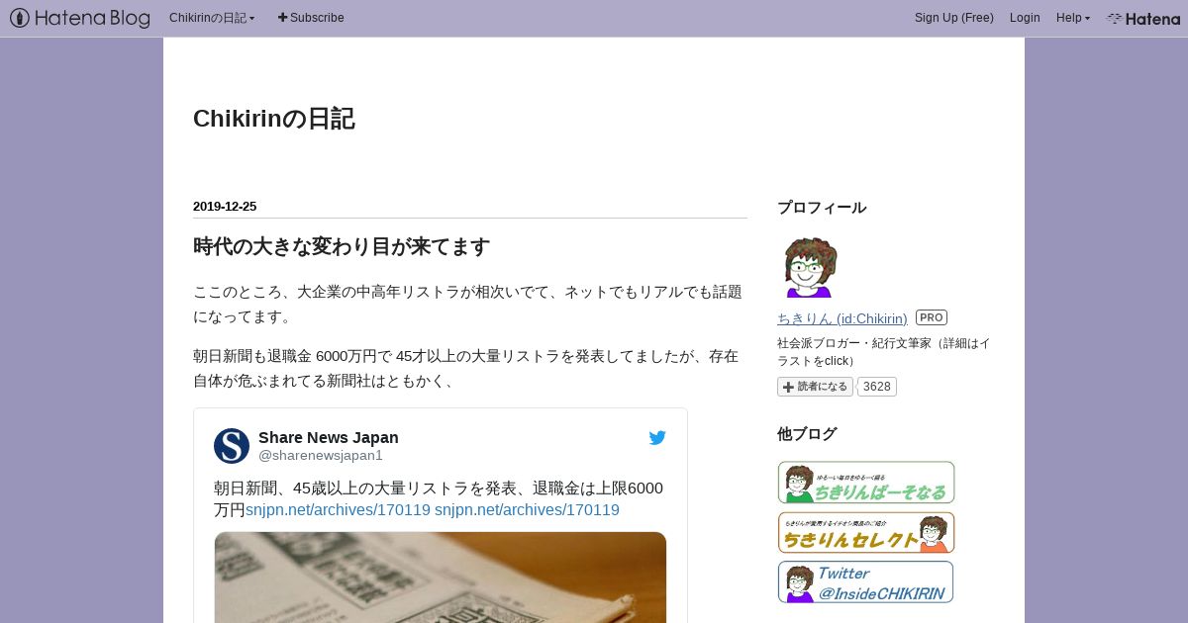The height and width of the screenshot is (623, 1188).
Task: Open Share News Japan account name
Action: pyautogui.click(x=329, y=437)
